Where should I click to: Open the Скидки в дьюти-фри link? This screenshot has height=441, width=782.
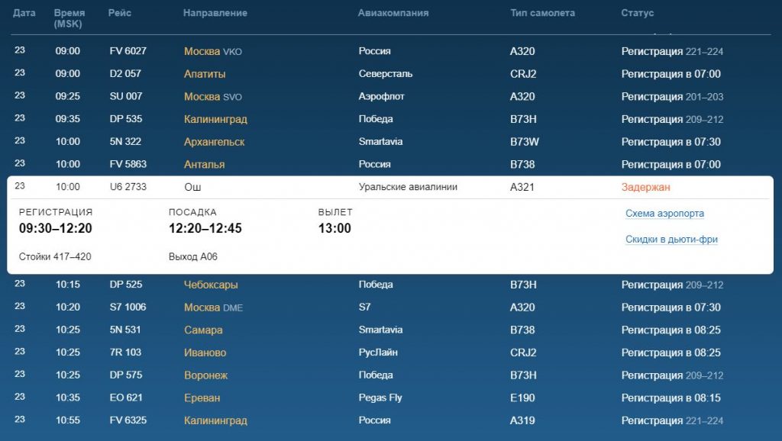point(671,239)
